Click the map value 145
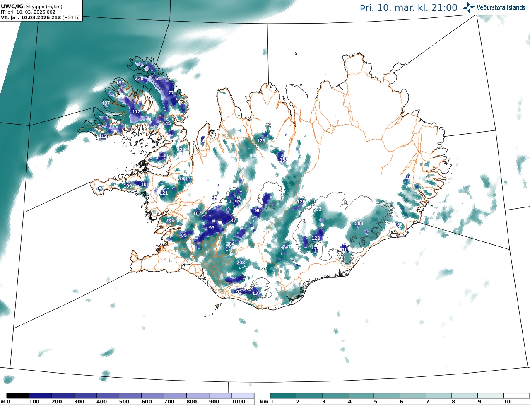The image size is (530, 405). click(x=167, y=123)
